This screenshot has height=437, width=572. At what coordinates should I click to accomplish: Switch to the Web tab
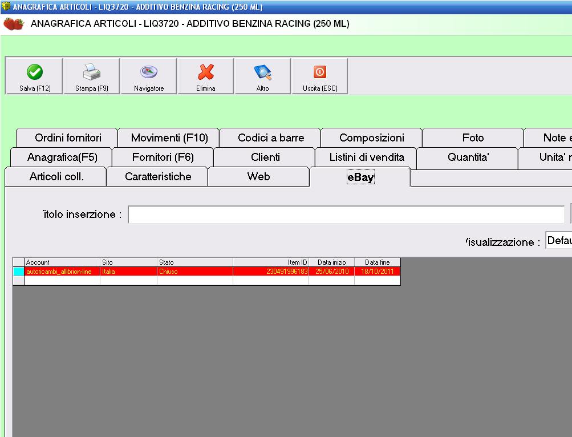(x=259, y=177)
